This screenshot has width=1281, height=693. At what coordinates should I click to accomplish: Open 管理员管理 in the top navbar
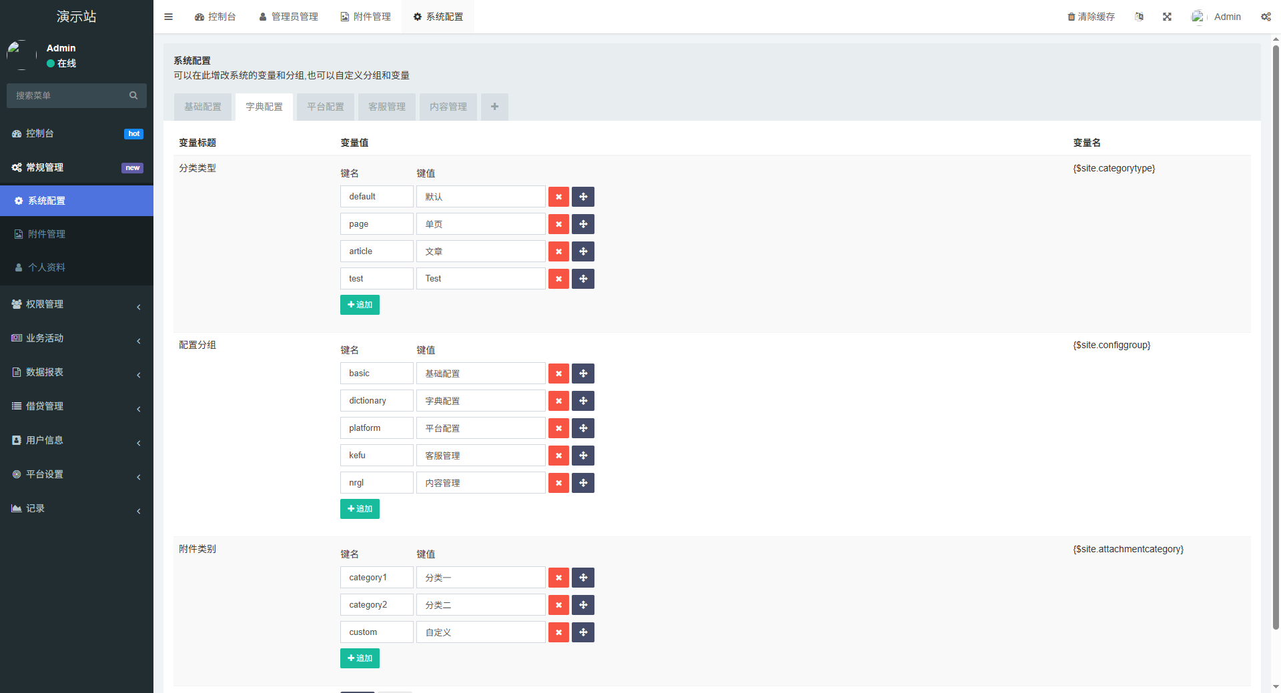(x=288, y=16)
